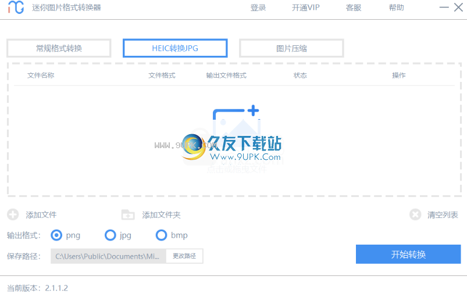Viewport: 467px width, 294px height.
Task: Click 文件名称 column header
Action: [x=41, y=76]
